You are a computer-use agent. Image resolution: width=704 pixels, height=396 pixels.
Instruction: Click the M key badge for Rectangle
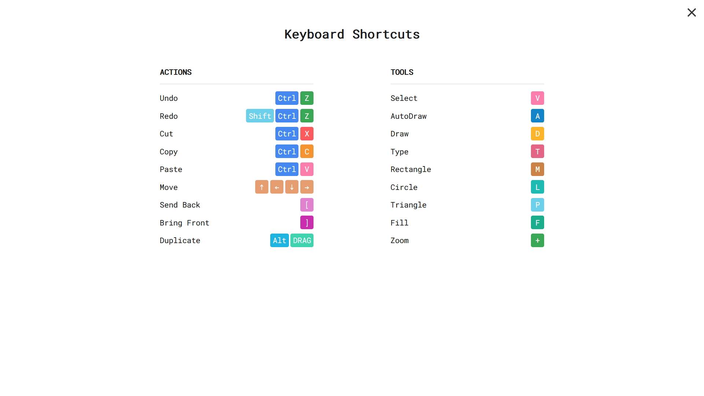pyautogui.click(x=538, y=169)
